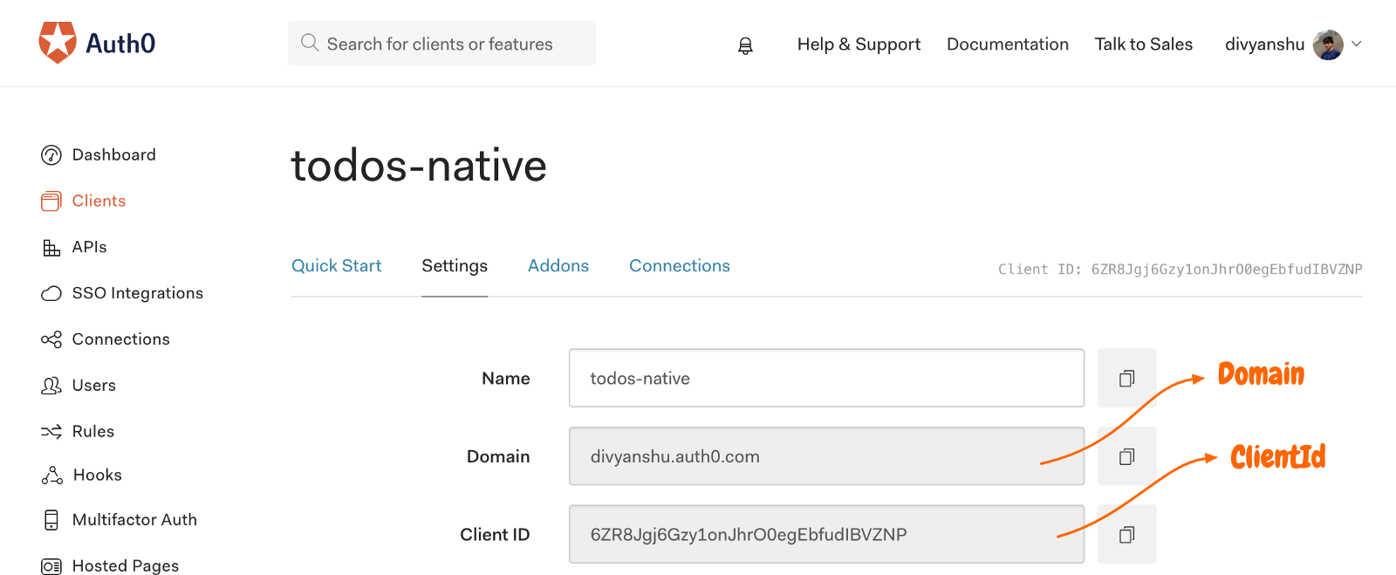
Task: Copy the Domain field value
Action: click(x=1126, y=456)
